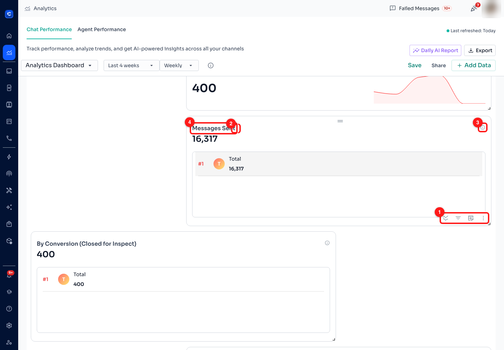
Task: Expand the Analytics Dashboard dropdown
Action: 59,65
